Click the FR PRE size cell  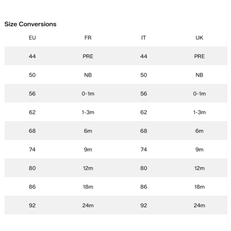(x=88, y=56)
